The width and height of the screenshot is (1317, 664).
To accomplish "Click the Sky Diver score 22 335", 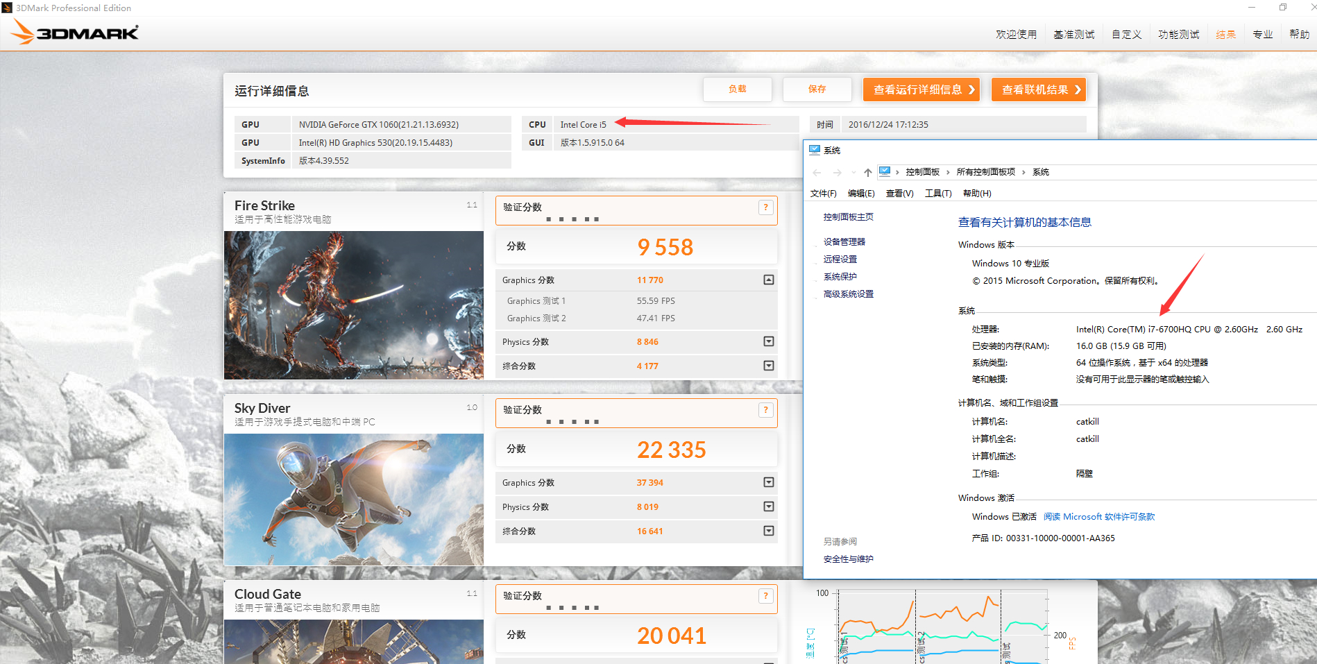I will (672, 450).
